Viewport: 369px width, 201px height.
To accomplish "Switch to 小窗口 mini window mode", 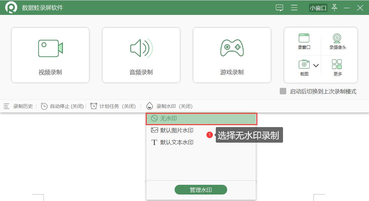I will (318, 7).
